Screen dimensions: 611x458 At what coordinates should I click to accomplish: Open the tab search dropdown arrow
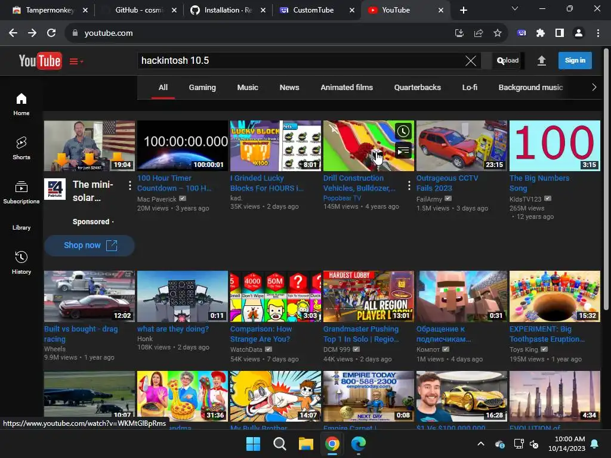click(x=515, y=8)
